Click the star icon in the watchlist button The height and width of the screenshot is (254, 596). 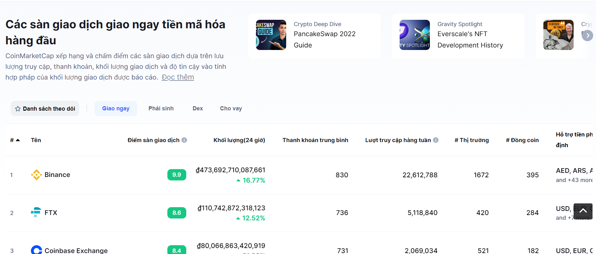click(18, 109)
